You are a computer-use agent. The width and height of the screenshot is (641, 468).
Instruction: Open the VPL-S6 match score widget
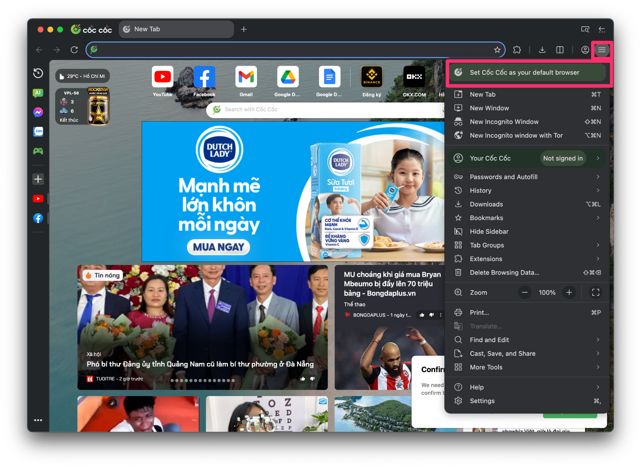(x=82, y=106)
